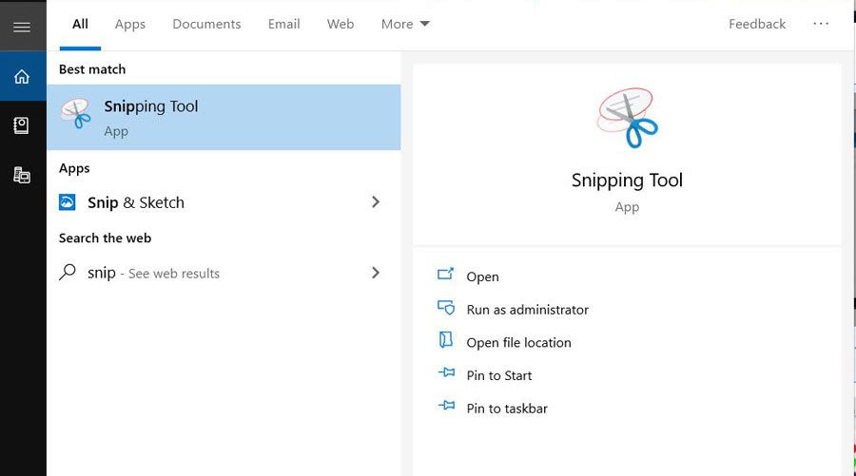The image size is (856, 476).
Task: Expand Snip & Sketch result arrow
Action: [x=376, y=202]
